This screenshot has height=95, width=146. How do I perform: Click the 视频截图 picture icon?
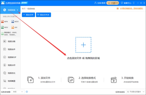click(4, 81)
